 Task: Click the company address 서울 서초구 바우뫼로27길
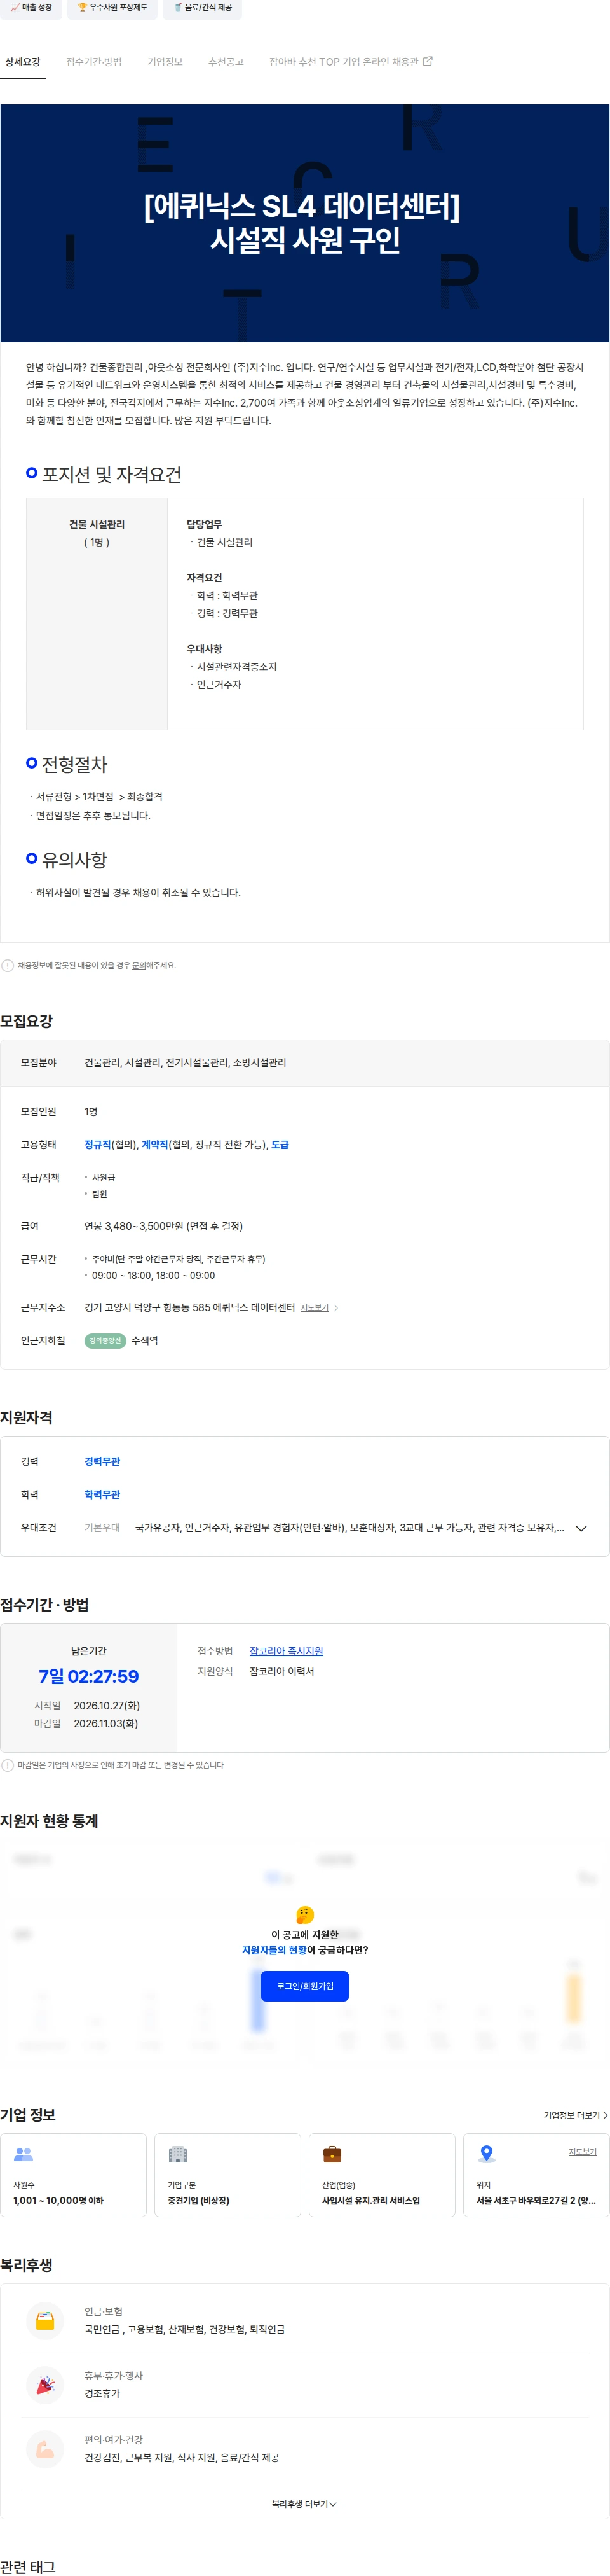(x=536, y=2201)
